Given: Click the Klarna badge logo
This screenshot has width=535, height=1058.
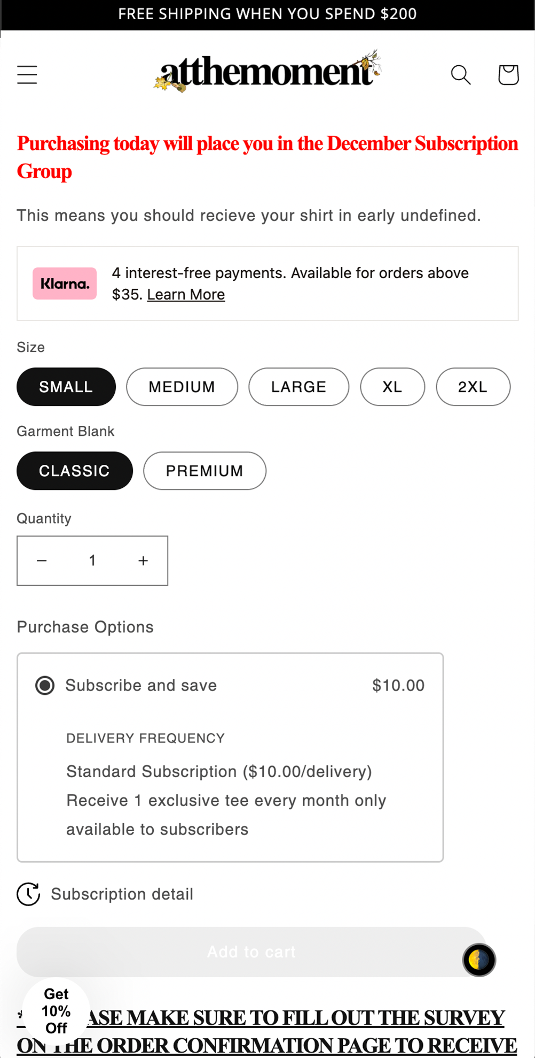Looking at the screenshot, I should point(65,283).
